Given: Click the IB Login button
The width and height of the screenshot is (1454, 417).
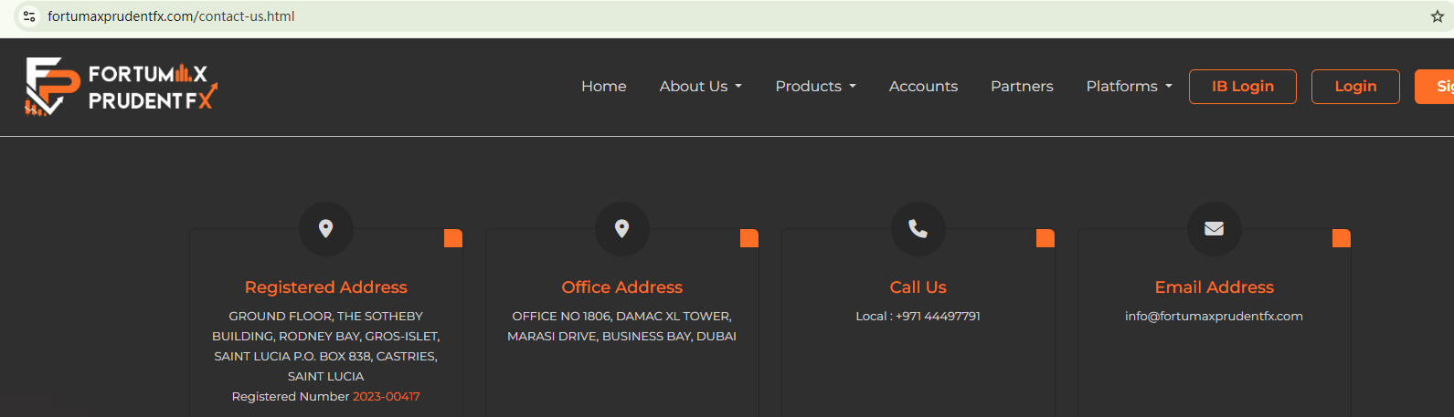Looking at the screenshot, I should pos(1243,87).
